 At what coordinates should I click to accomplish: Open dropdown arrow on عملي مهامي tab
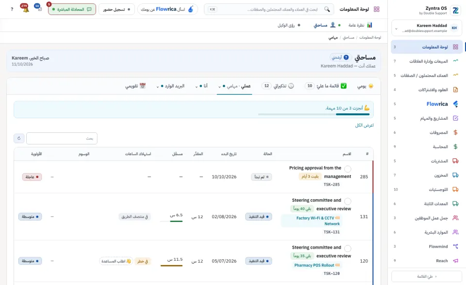(219, 87)
